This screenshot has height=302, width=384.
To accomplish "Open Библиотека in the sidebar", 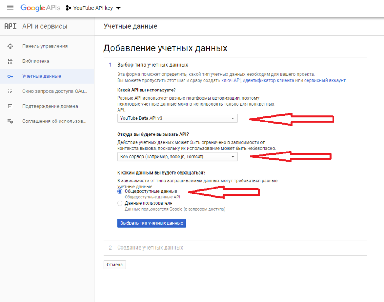I will click(36, 61).
